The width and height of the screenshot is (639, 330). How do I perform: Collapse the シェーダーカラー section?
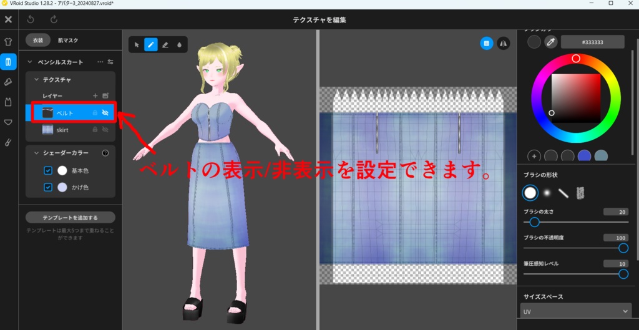(37, 153)
